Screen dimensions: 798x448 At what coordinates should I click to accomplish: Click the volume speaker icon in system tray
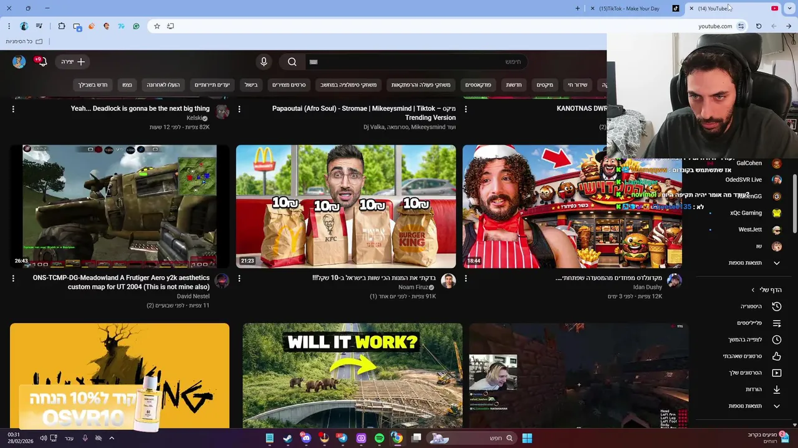click(43, 438)
